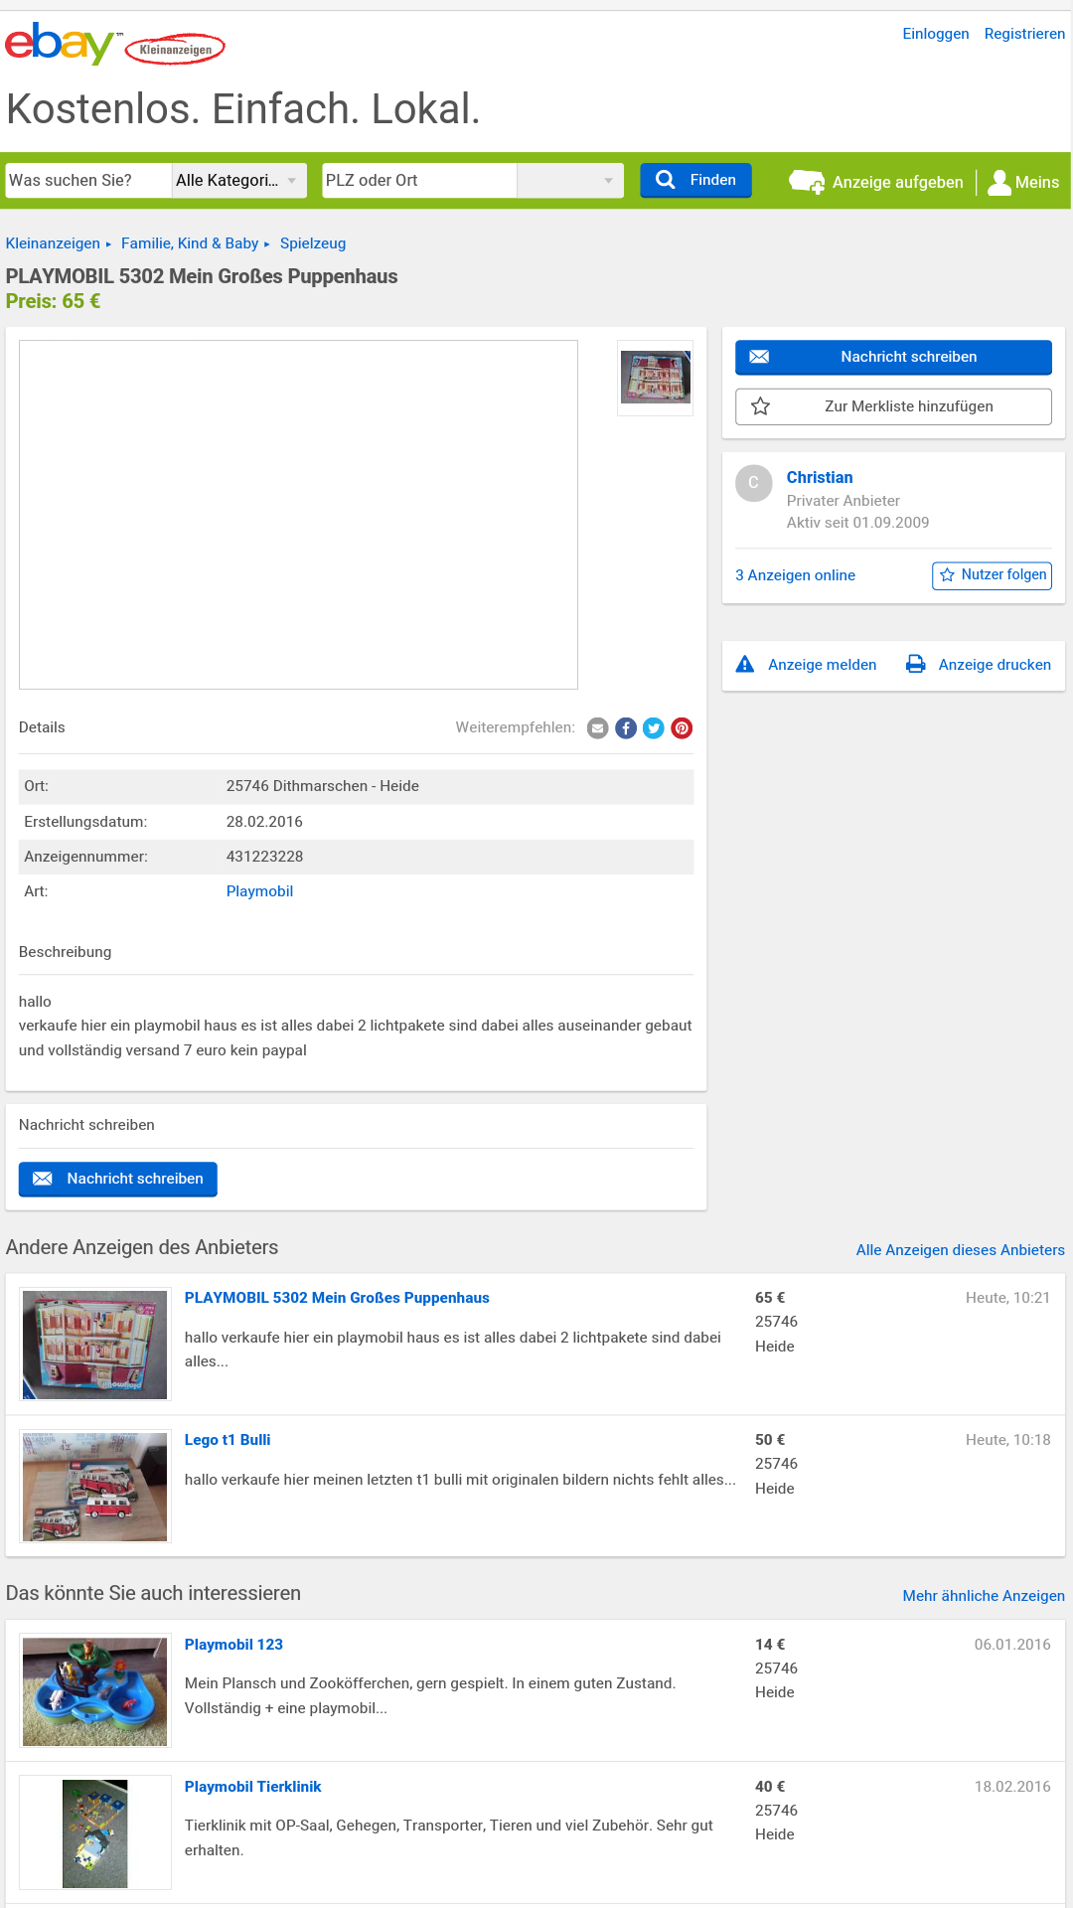1073x1908 pixels.
Task: Click Nachricht schreiben button in sidebar
Action: pos(893,357)
